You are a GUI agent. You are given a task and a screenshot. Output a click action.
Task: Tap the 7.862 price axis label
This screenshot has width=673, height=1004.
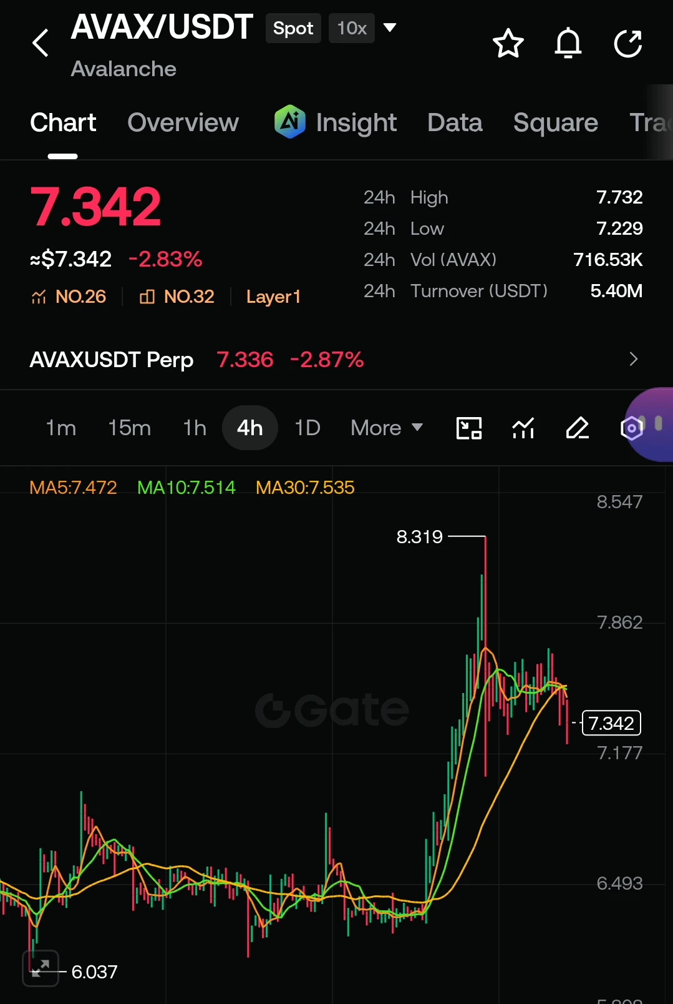619,623
